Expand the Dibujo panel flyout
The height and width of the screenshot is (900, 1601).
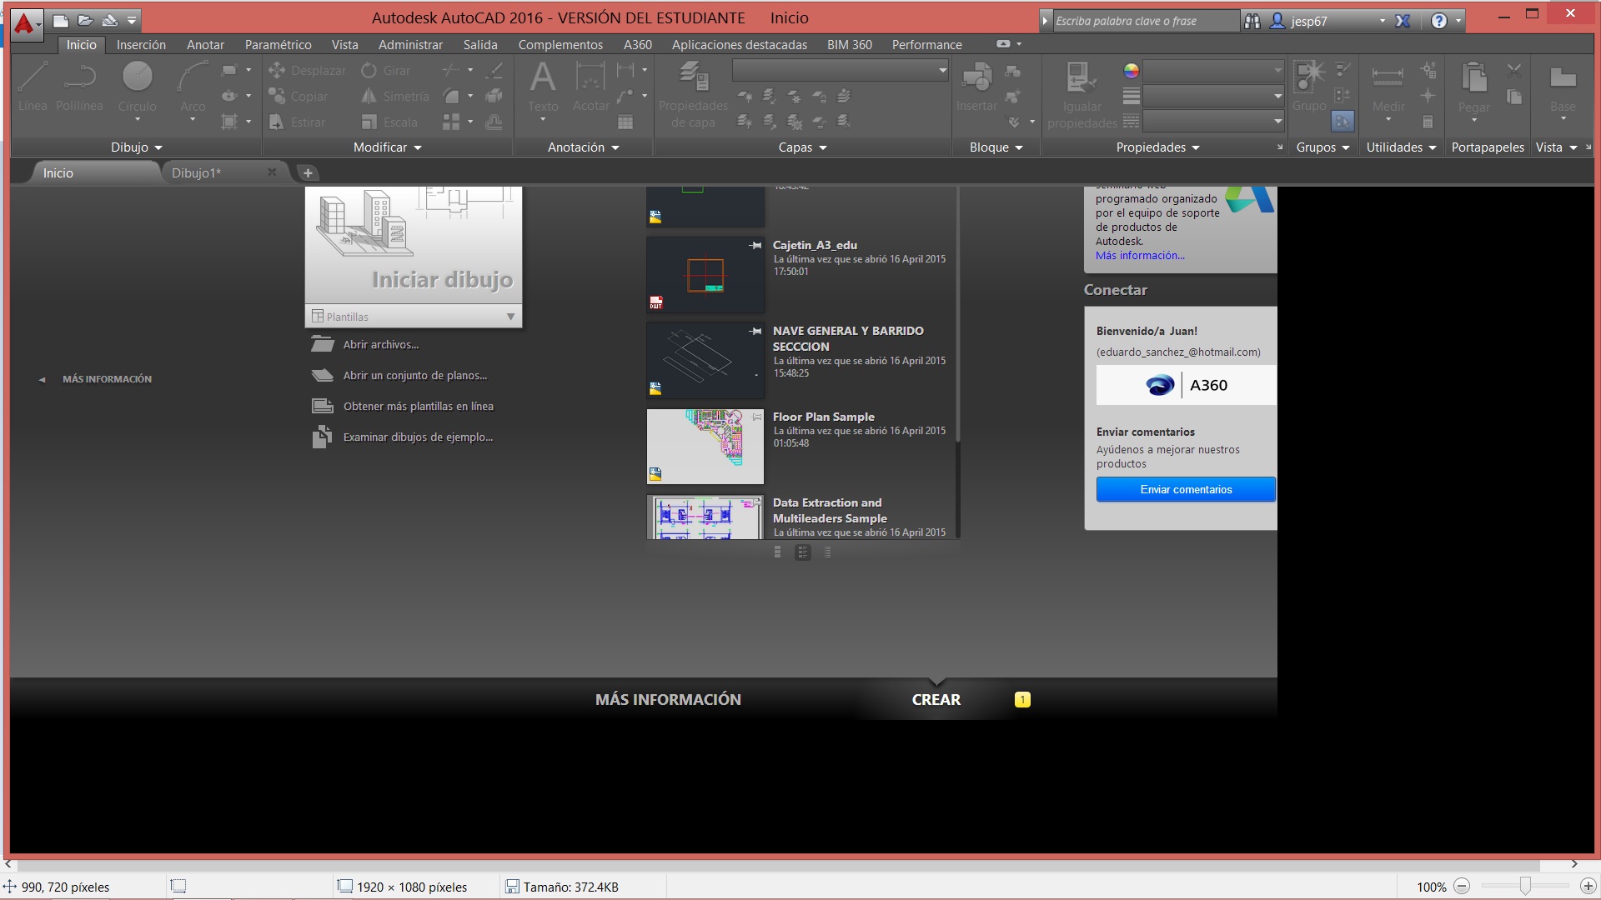[x=137, y=147]
